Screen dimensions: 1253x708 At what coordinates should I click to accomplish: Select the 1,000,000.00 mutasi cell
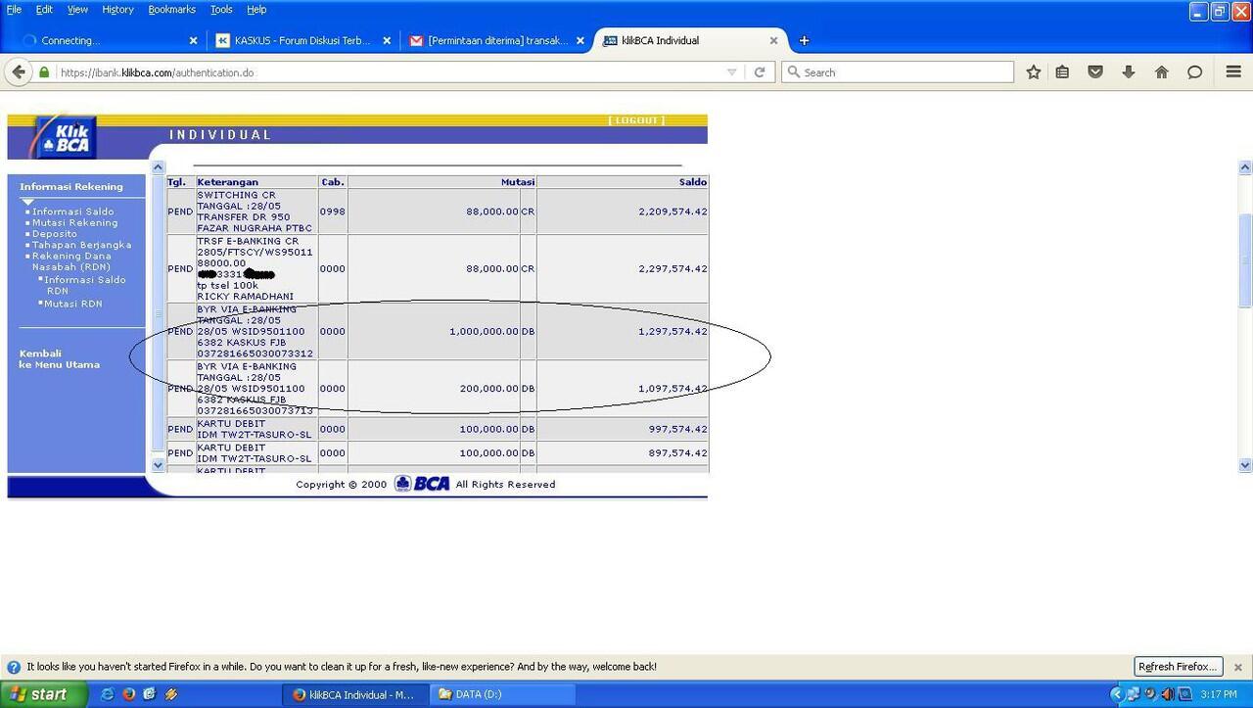tap(434, 331)
